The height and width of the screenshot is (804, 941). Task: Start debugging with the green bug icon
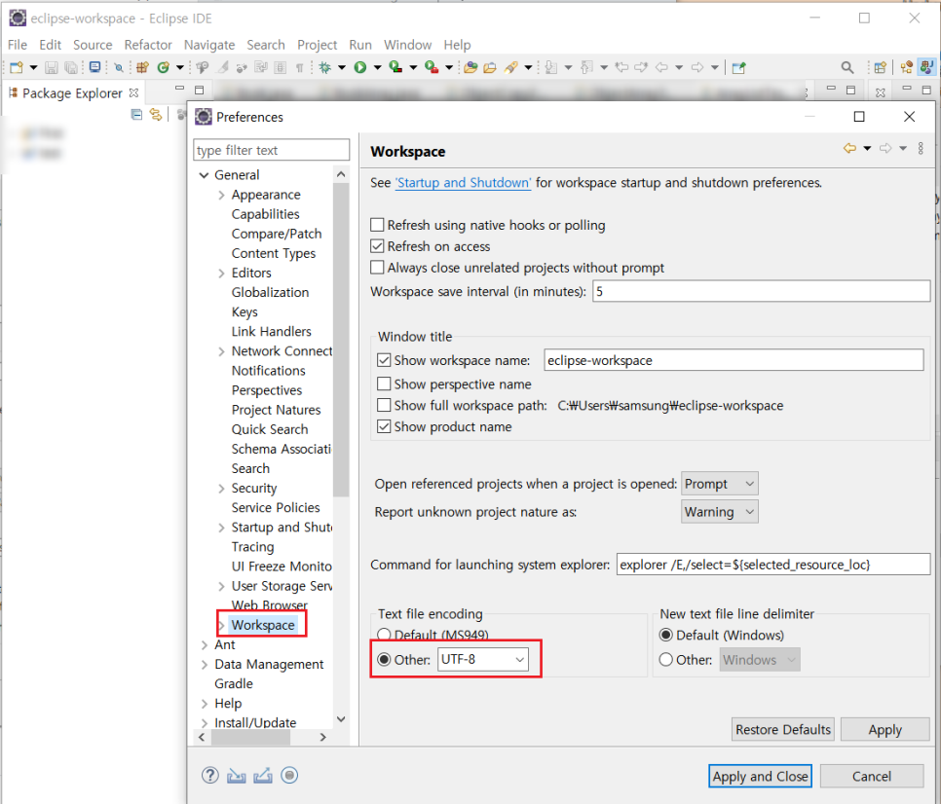click(x=325, y=67)
